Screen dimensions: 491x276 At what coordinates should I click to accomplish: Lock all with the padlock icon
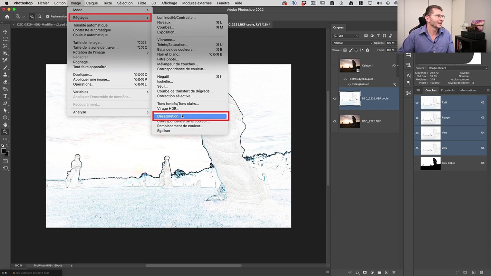point(367,50)
